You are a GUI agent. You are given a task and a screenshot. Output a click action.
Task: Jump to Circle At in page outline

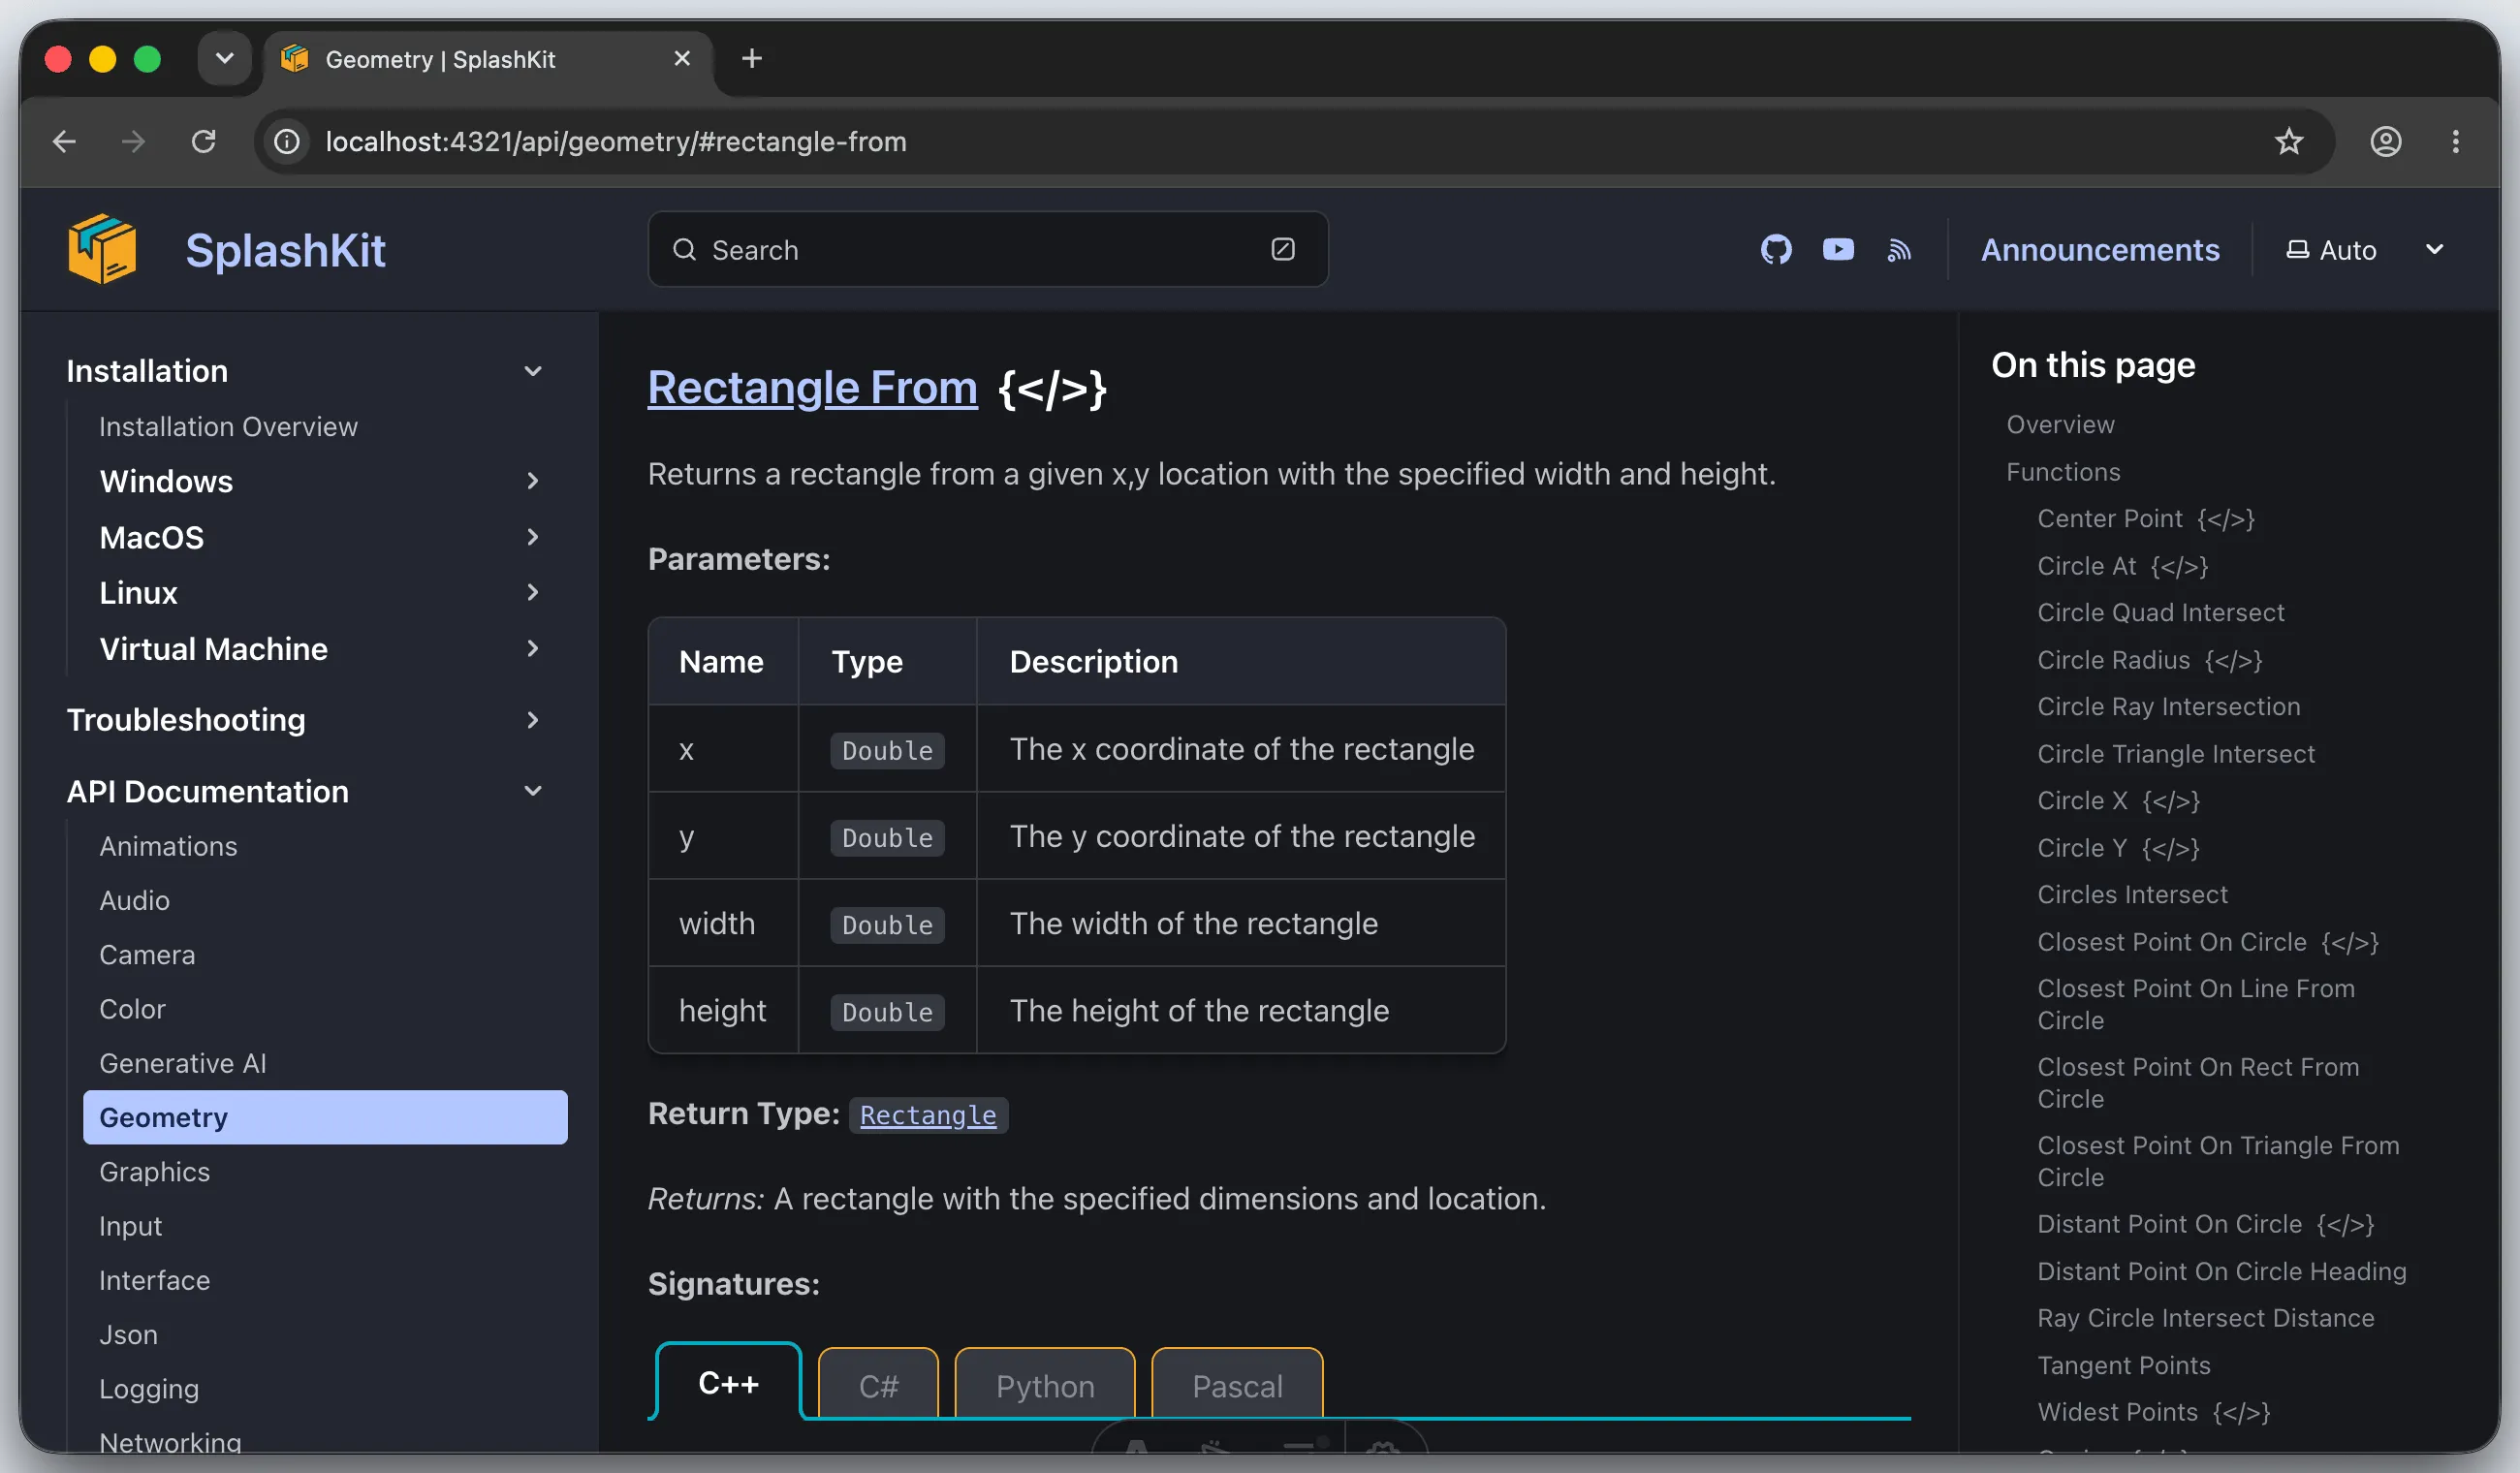(x=2123, y=566)
